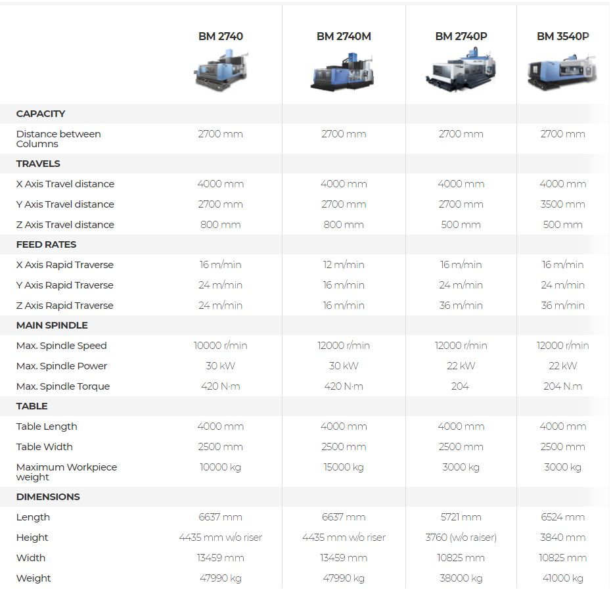Viewport: 611px width, 598px height.
Task: Click the Distance between Columns row label
Action: (x=58, y=139)
